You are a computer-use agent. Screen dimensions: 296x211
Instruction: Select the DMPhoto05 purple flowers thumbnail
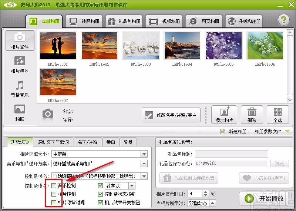pyautogui.click(x=224, y=46)
